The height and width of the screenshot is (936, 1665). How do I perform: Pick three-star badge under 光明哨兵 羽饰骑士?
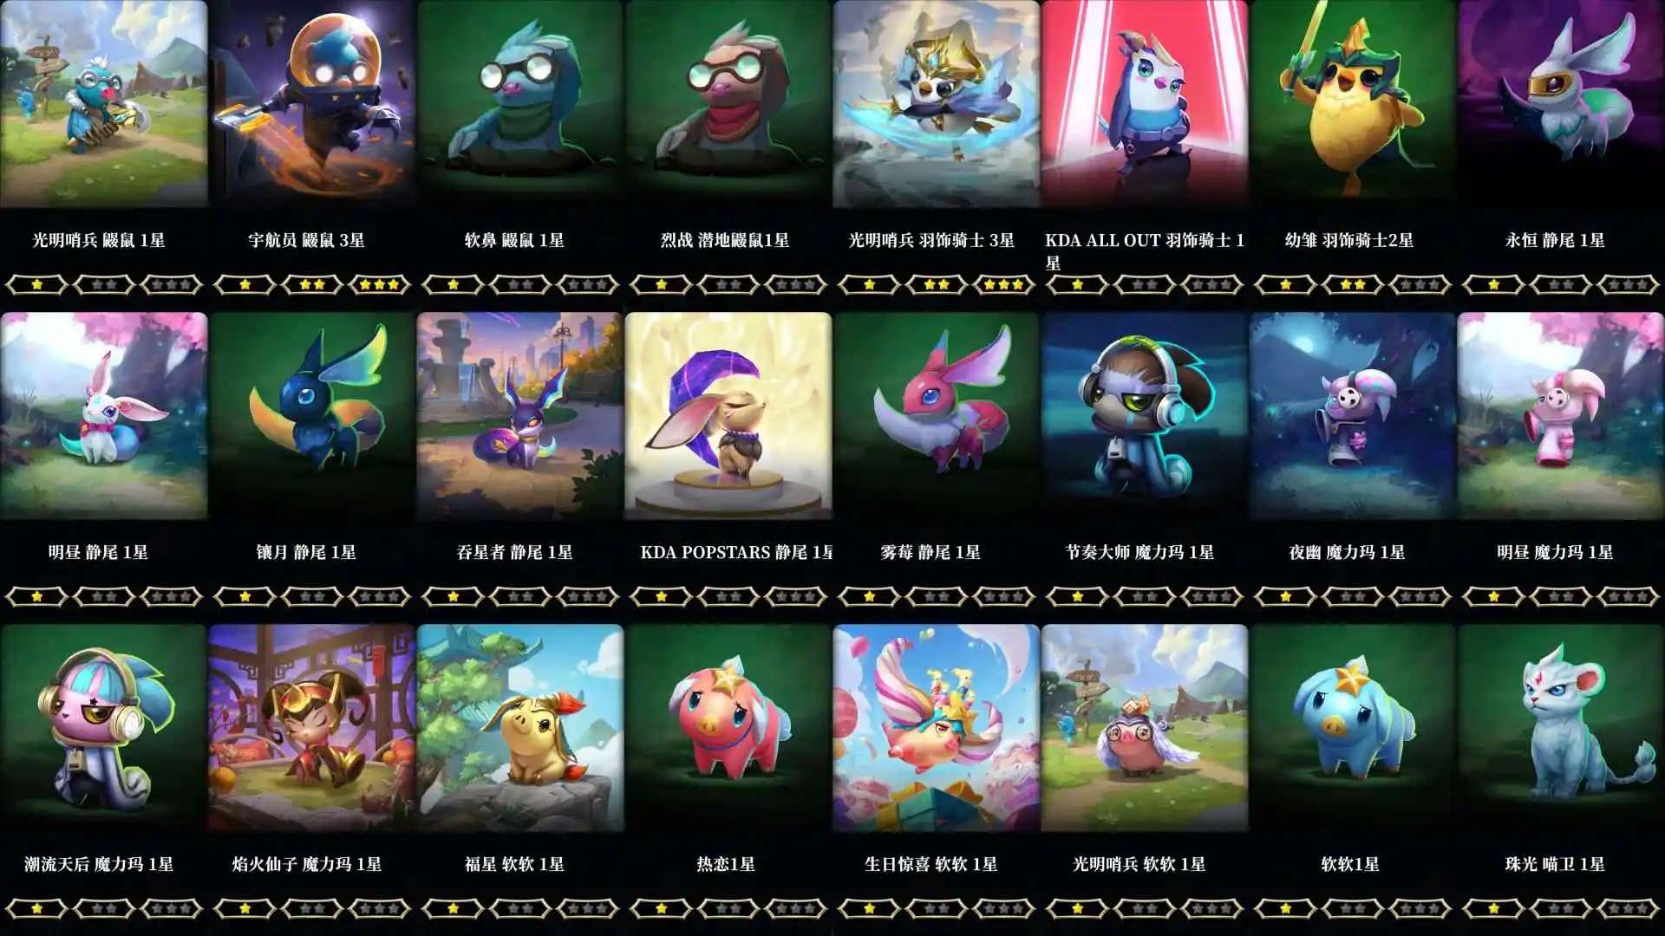pos(1003,284)
